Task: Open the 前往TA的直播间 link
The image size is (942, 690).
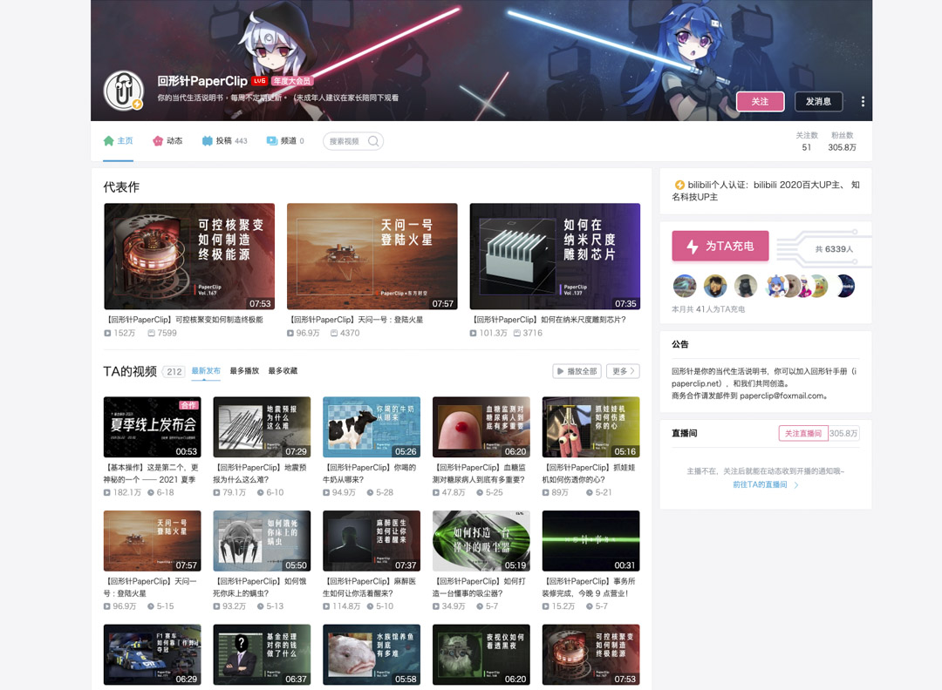Action: pos(766,484)
